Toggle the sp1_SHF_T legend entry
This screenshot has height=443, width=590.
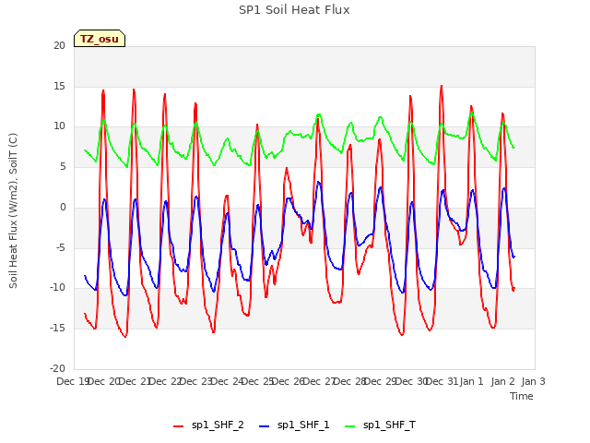[380, 425]
